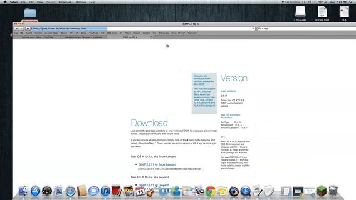
Task: Click the address bar URL field
Action: (142, 28)
